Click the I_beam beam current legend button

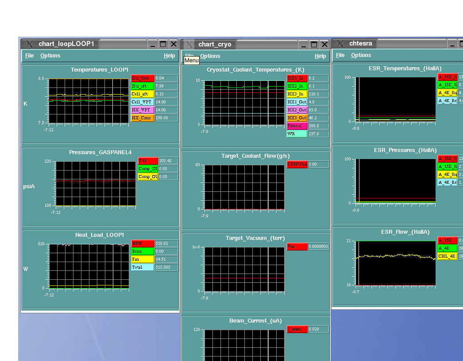[297, 329]
